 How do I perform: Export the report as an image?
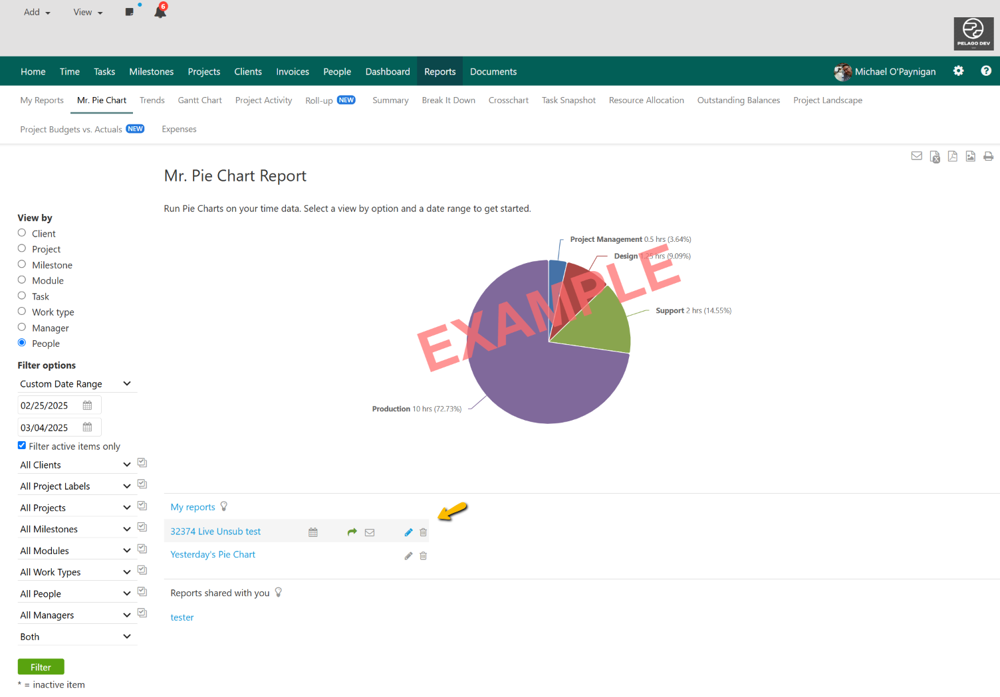[971, 156]
